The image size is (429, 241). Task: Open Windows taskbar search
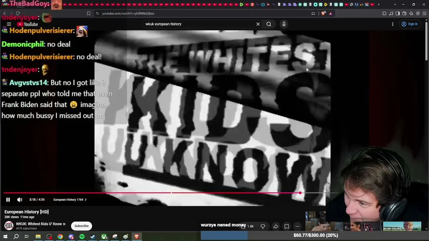(16, 237)
